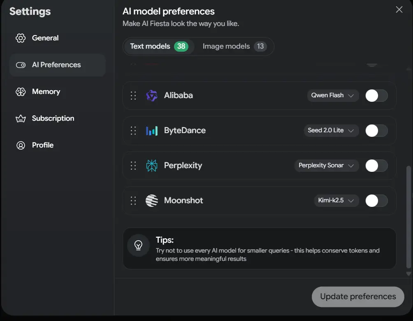This screenshot has width=413, height=321.
Task: Click the ByteDance logo icon
Action: point(152,131)
